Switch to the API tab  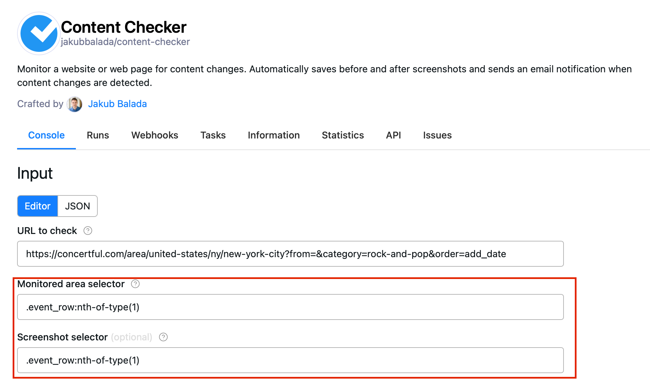[393, 135]
